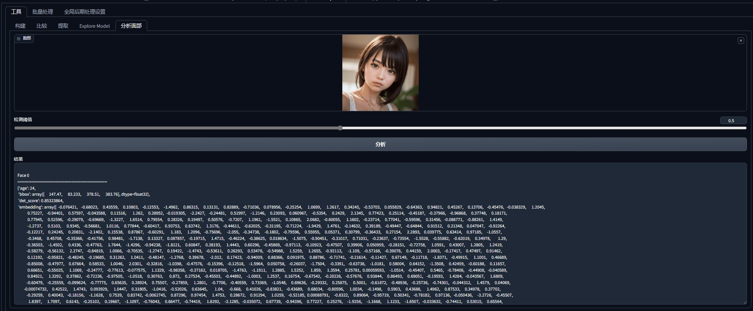Click the 'det_score': 0.85323864 line
This screenshot has width=753, height=311.
(41, 201)
